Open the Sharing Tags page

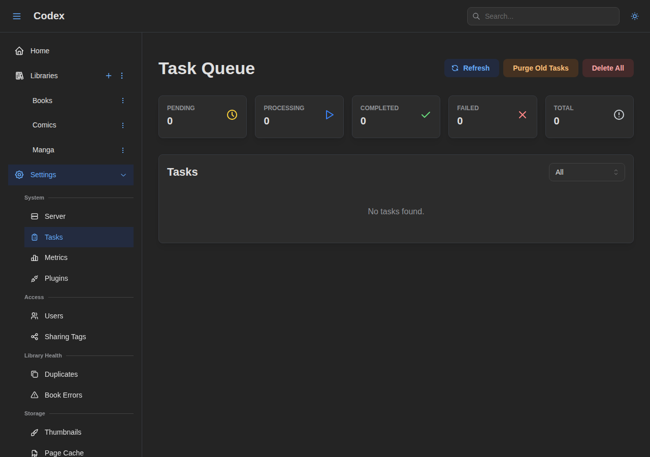[64, 337]
